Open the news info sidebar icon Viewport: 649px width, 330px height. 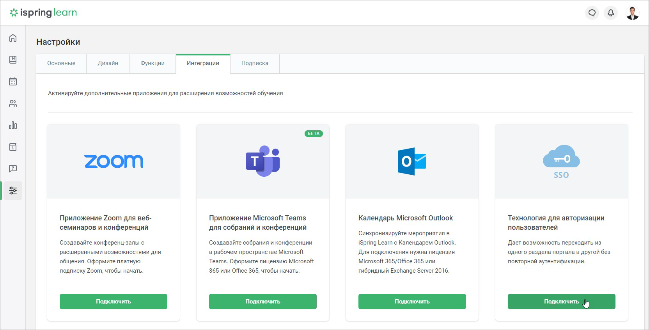[13, 147]
